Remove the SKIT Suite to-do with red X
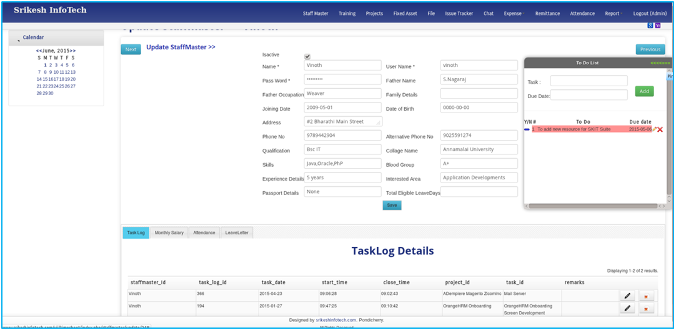 [660, 129]
